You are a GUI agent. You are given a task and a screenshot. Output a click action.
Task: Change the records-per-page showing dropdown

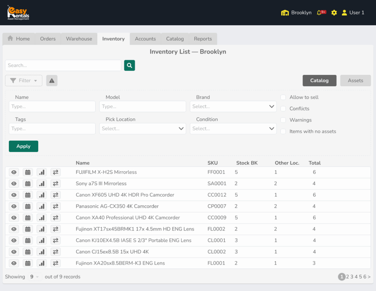(35, 277)
